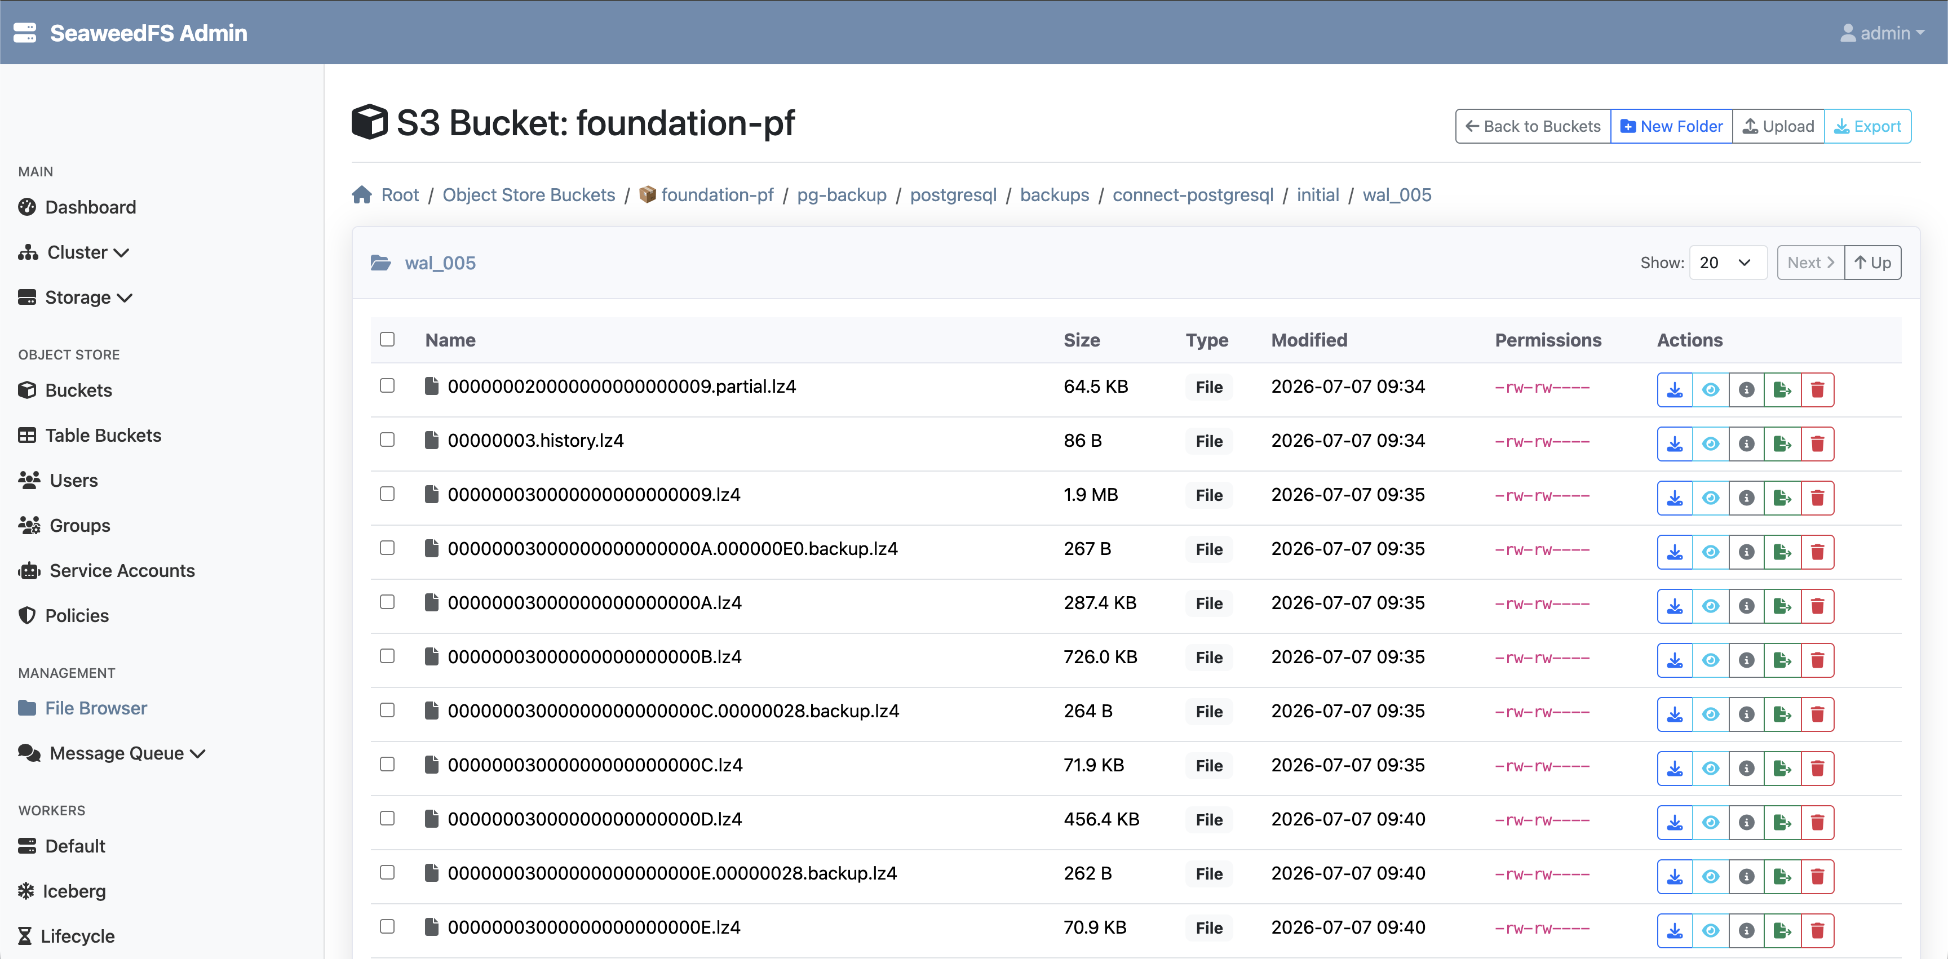Open File Browser in sidebar
The height and width of the screenshot is (959, 1948).
[x=83, y=708]
